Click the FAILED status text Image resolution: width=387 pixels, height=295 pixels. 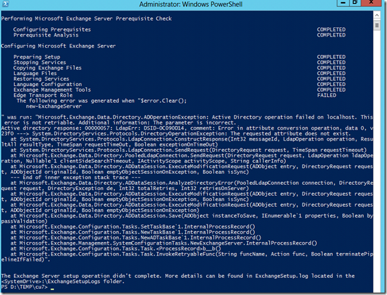click(326, 94)
